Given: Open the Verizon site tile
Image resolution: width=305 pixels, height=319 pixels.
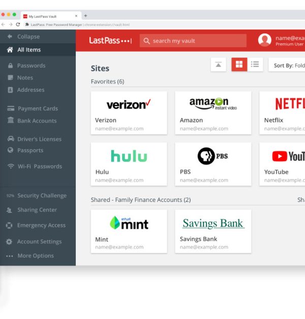Looking at the screenshot, I should coord(129,113).
